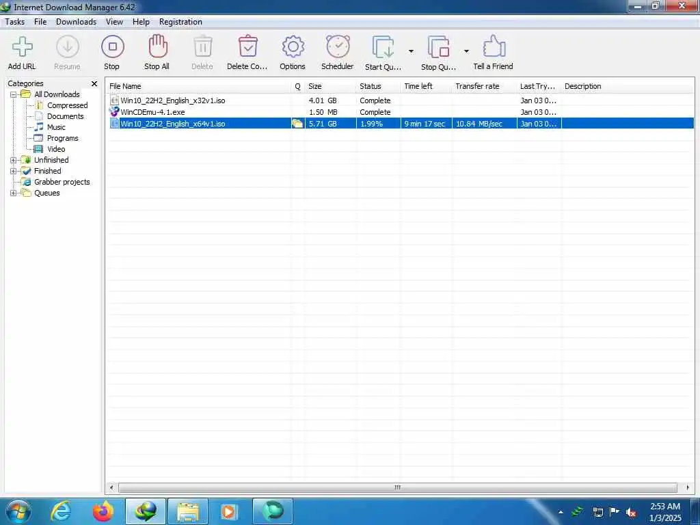Screen dimensions: 700x525
Task: Sort by Q column header
Action: (298, 86)
